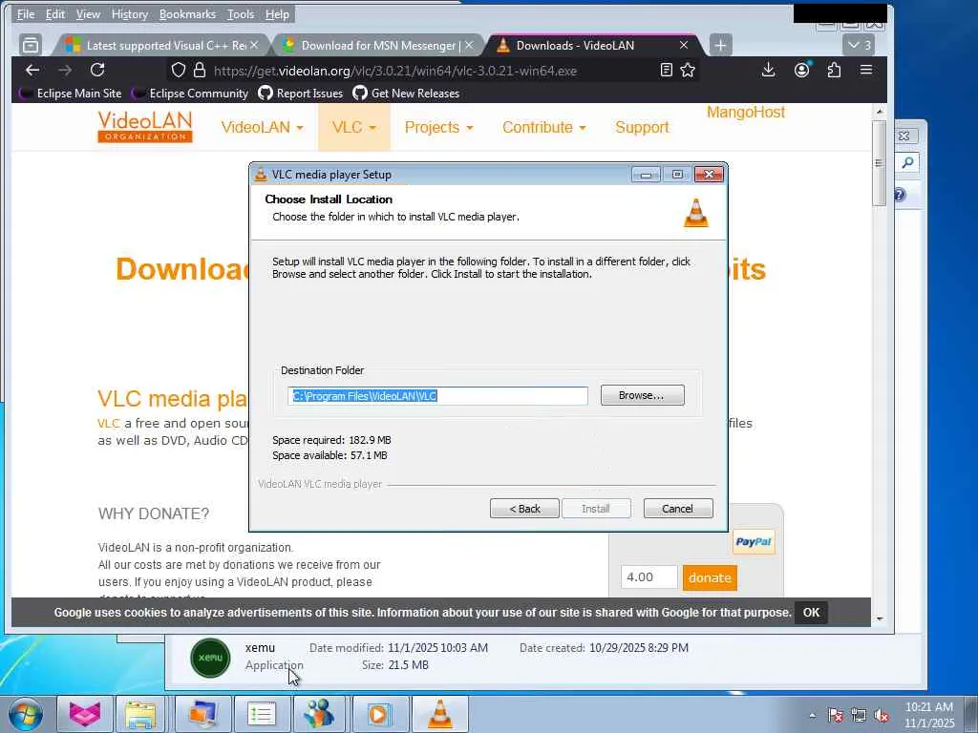Image resolution: width=978 pixels, height=733 pixels.
Task: Click the Destination Folder path field
Action: tap(437, 396)
